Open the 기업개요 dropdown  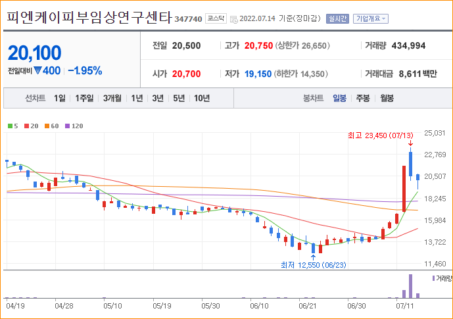coord(371,19)
